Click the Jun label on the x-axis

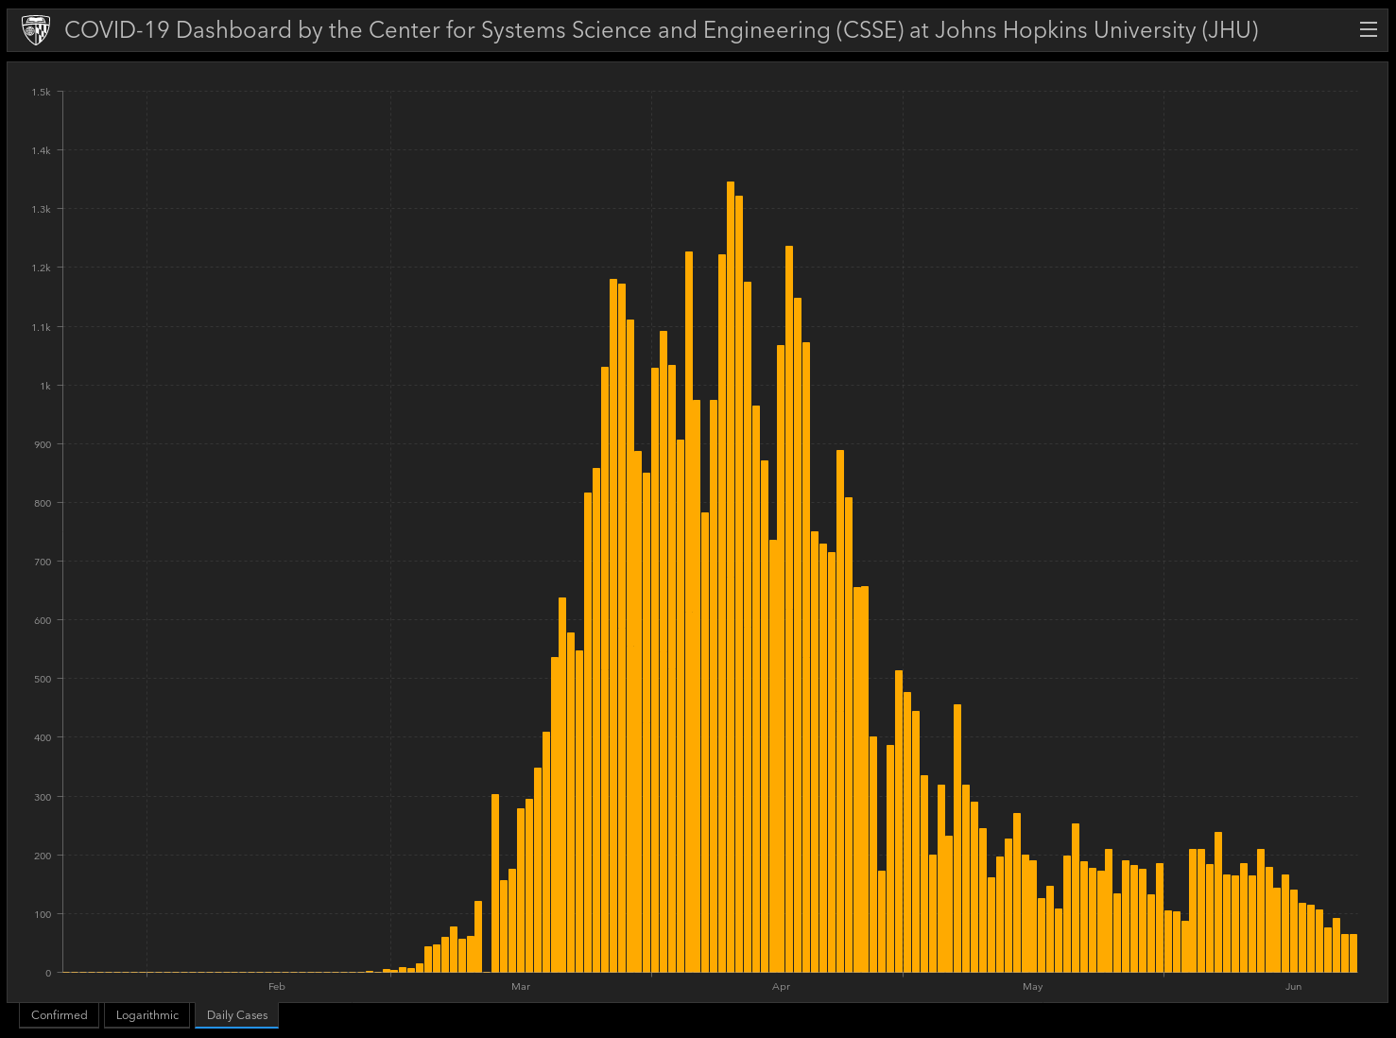coord(1293,987)
